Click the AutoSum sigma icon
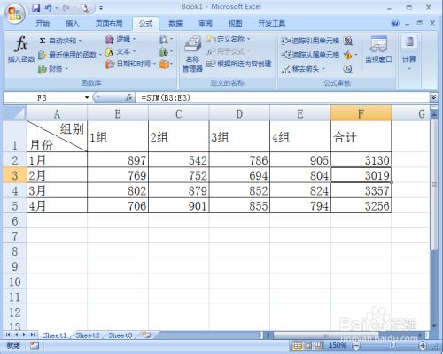 click(43, 41)
